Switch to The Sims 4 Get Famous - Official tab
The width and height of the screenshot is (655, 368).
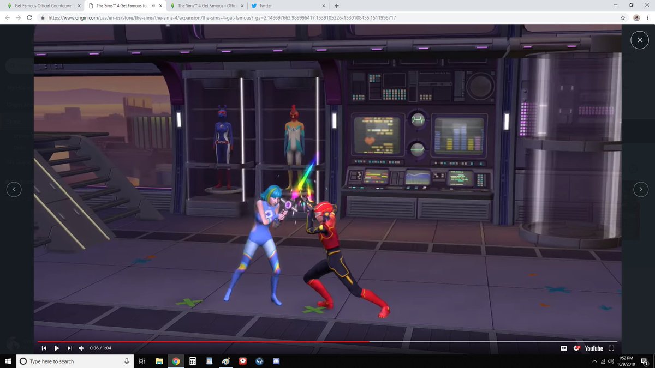coord(207,5)
